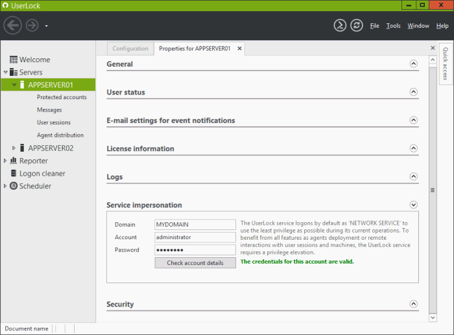Expand the General section chevron
The width and height of the screenshot is (454, 335).
pyautogui.click(x=414, y=64)
